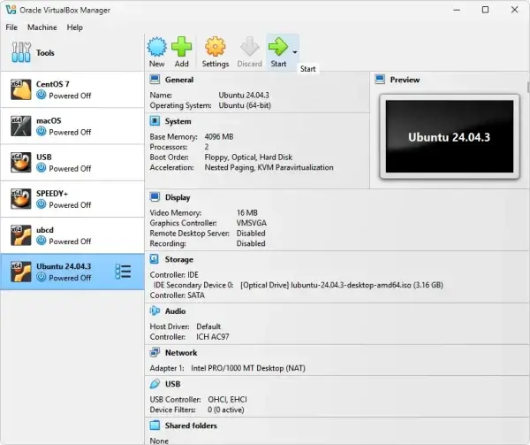Viewport: 530px width, 445px height.
Task: Click the Video Memory value 16 MB
Action: 247,213
